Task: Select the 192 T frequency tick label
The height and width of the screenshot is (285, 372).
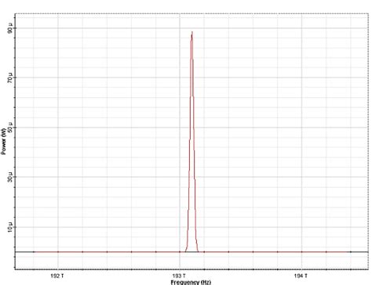Action: point(57,276)
